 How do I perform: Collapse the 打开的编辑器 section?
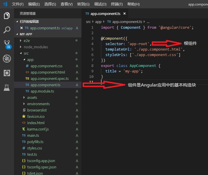click(x=48, y=21)
